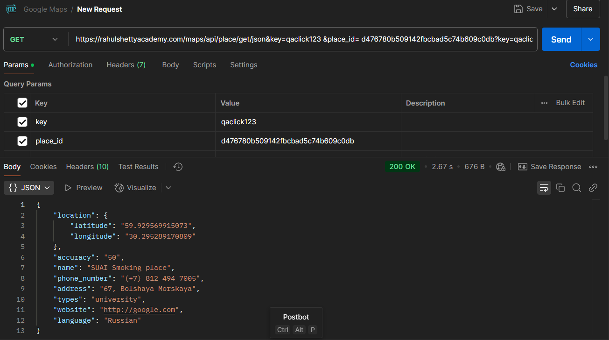Toggle word wrap in response viewer
The image size is (609, 340).
[x=544, y=188]
